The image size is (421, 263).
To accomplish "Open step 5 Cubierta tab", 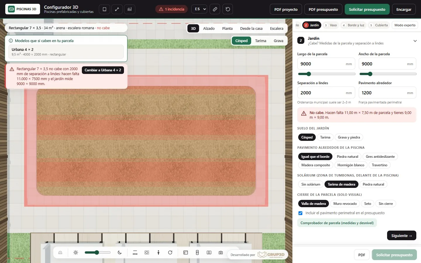I will [x=379, y=25].
